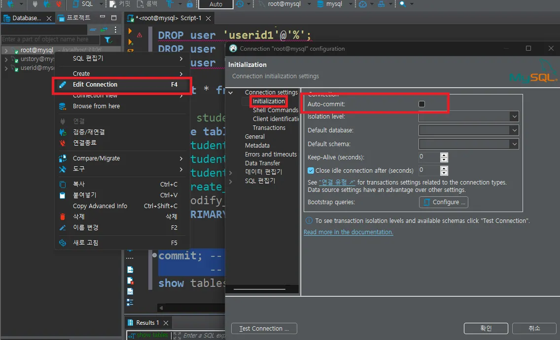Open the Create context submenu
The height and width of the screenshot is (340, 560).
click(x=122, y=74)
